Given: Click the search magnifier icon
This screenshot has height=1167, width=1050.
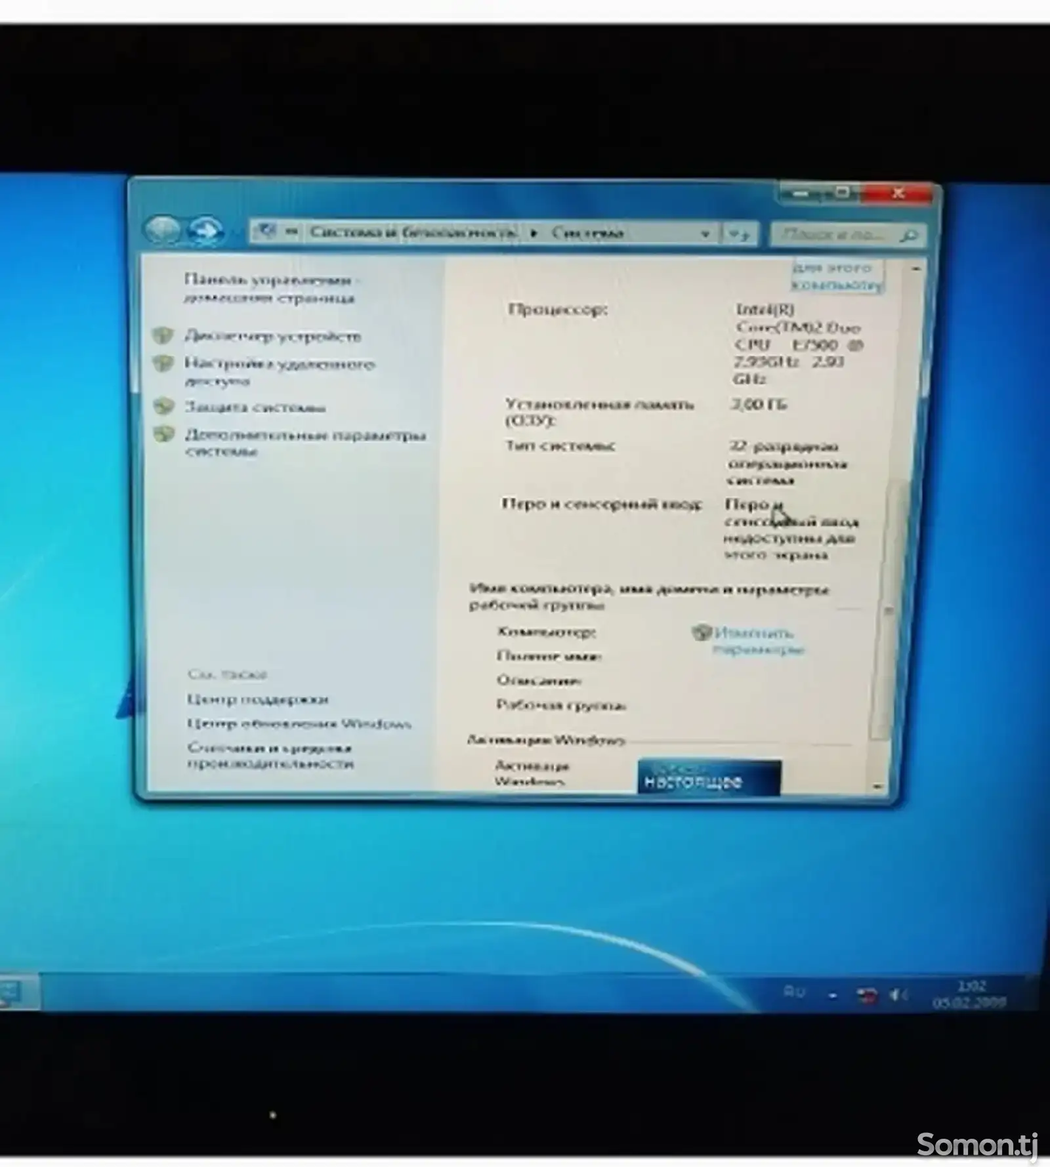Looking at the screenshot, I should [x=909, y=235].
